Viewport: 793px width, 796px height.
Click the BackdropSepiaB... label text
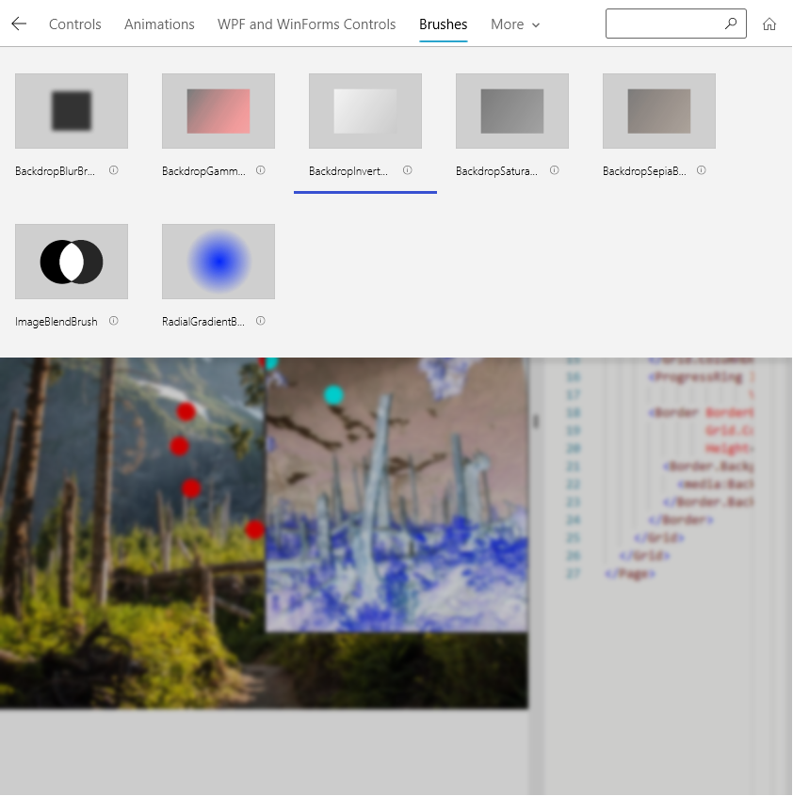[644, 171]
